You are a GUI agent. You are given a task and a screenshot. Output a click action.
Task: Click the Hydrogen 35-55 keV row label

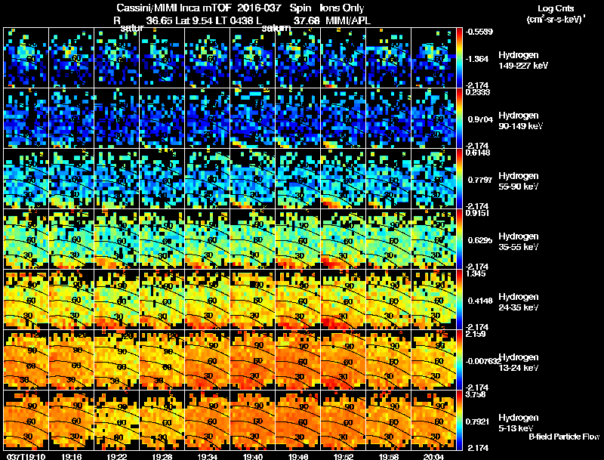(x=519, y=242)
